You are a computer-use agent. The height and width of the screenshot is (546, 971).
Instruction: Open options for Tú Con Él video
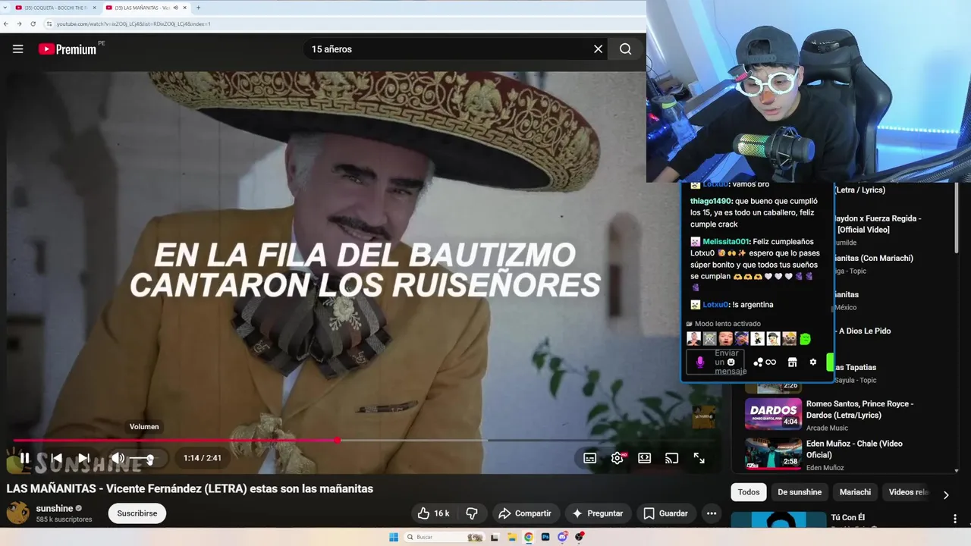pos(955,519)
